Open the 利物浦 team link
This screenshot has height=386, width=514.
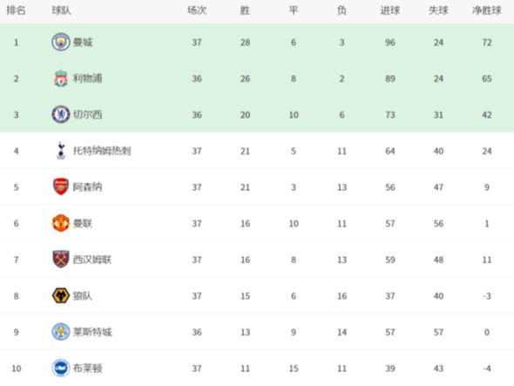coord(87,78)
